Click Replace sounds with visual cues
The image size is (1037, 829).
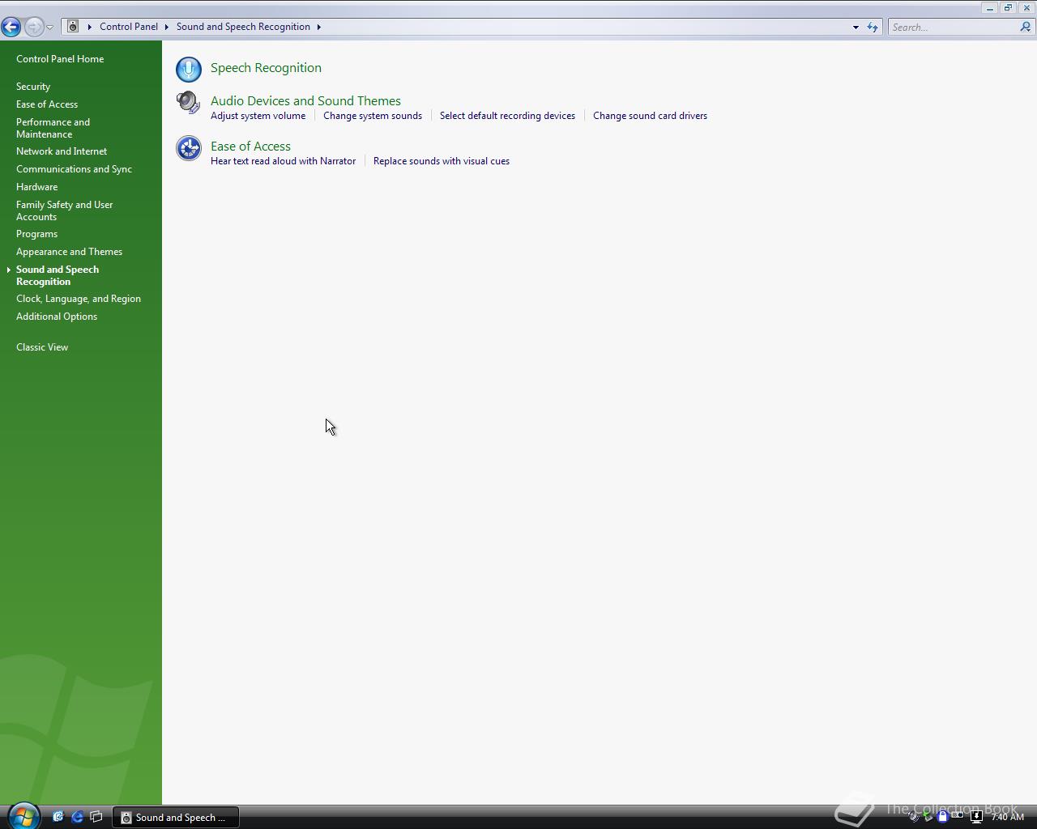tap(442, 161)
